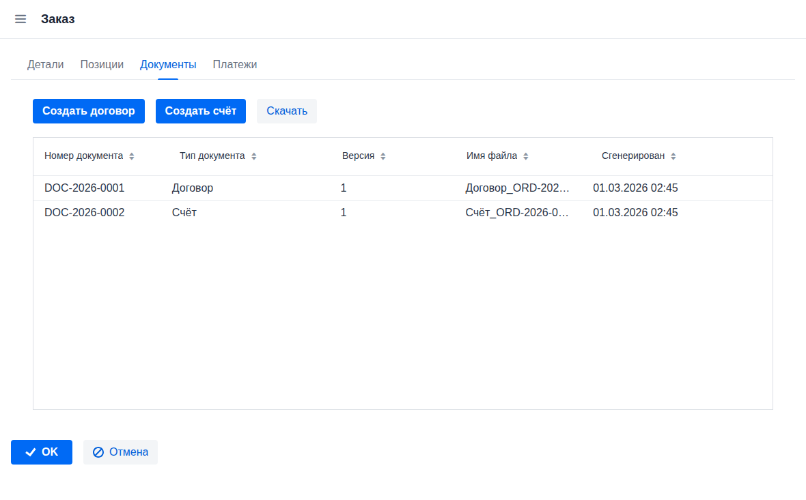
Task: Select row DOC-2026-0002
Action: (84, 213)
